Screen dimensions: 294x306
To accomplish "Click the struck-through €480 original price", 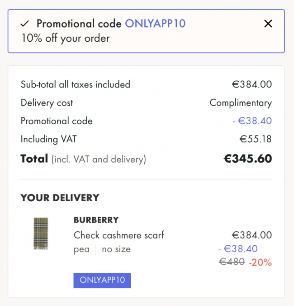I will (x=232, y=262).
